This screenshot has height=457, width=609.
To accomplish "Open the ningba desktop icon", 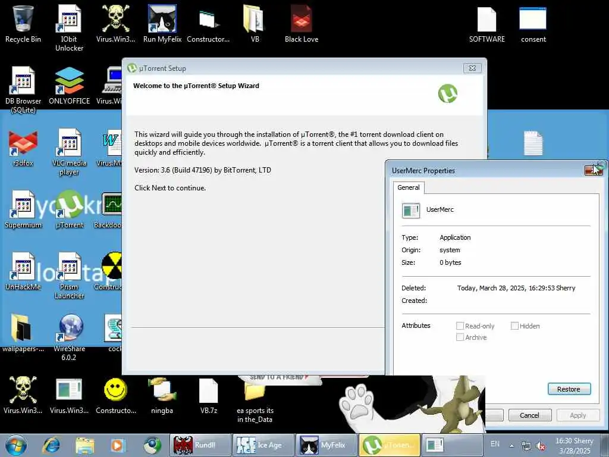I will 162,396.
